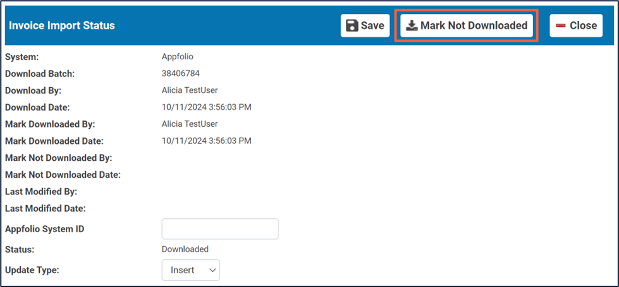The width and height of the screenshot is (619, 287).
Task: Click the Download Batch: label
Action: 40,74
